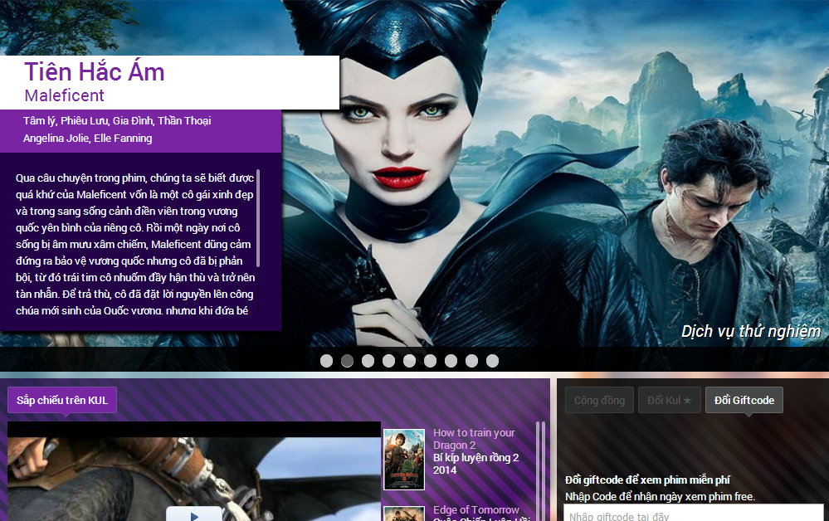Open Edge of Tomorrow poster thumbnail

pos(404,514)
